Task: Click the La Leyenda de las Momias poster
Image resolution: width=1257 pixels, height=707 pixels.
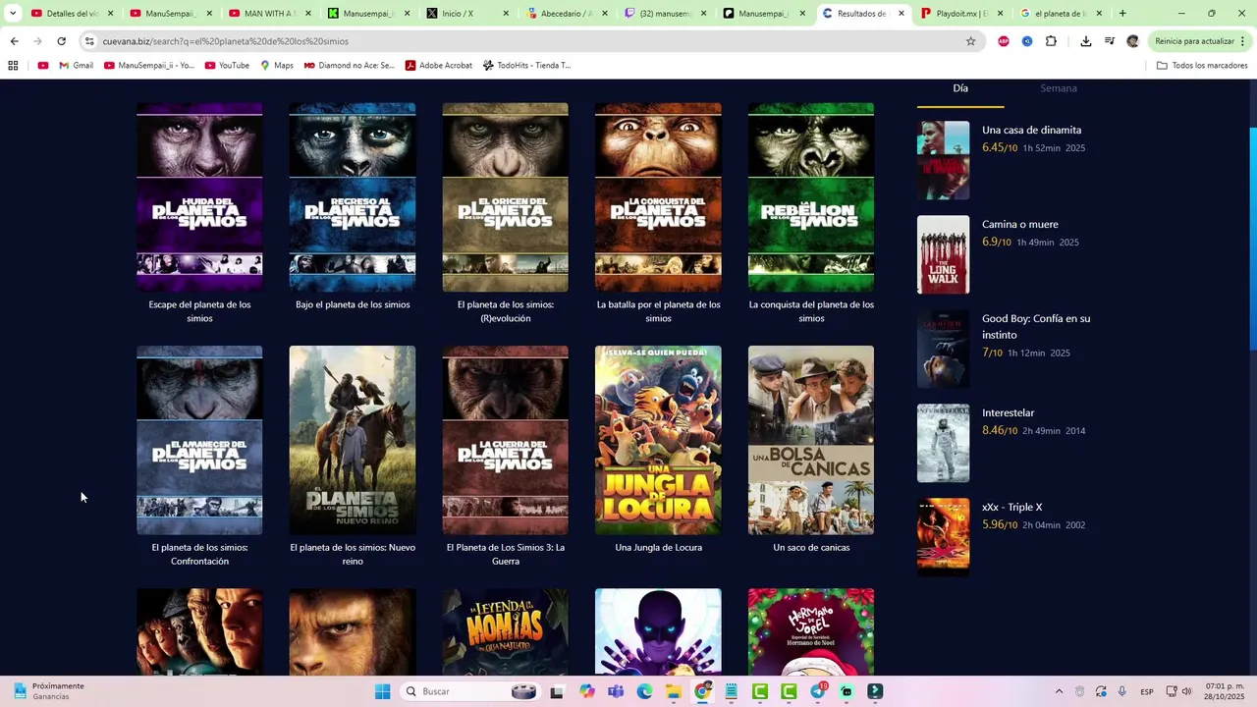Action: click(506, 631)
